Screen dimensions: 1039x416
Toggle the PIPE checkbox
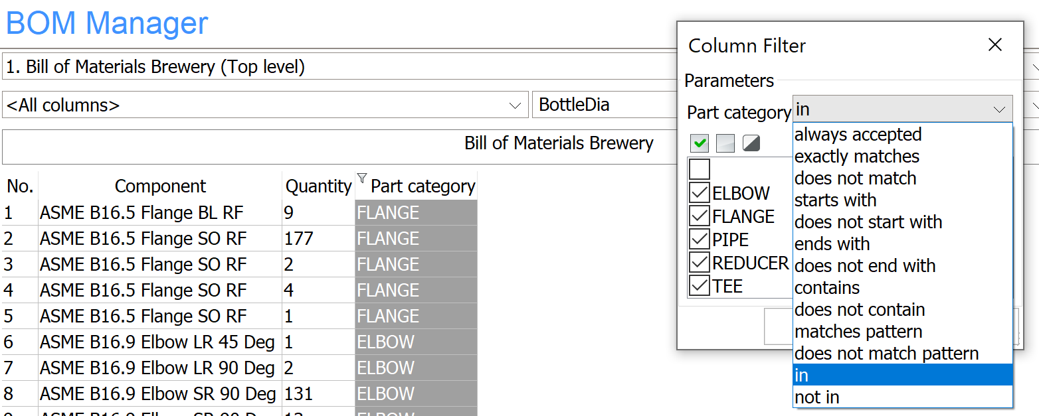pos(700,240)
